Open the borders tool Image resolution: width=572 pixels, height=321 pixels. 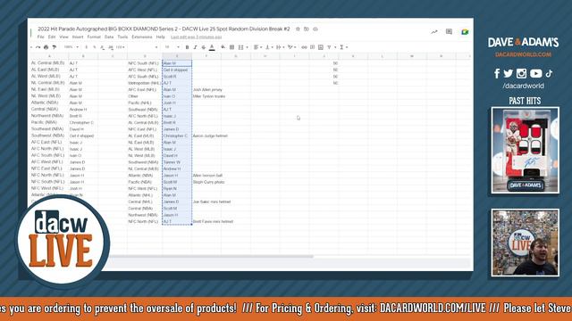pyautogui.click(x=231, y=47)
